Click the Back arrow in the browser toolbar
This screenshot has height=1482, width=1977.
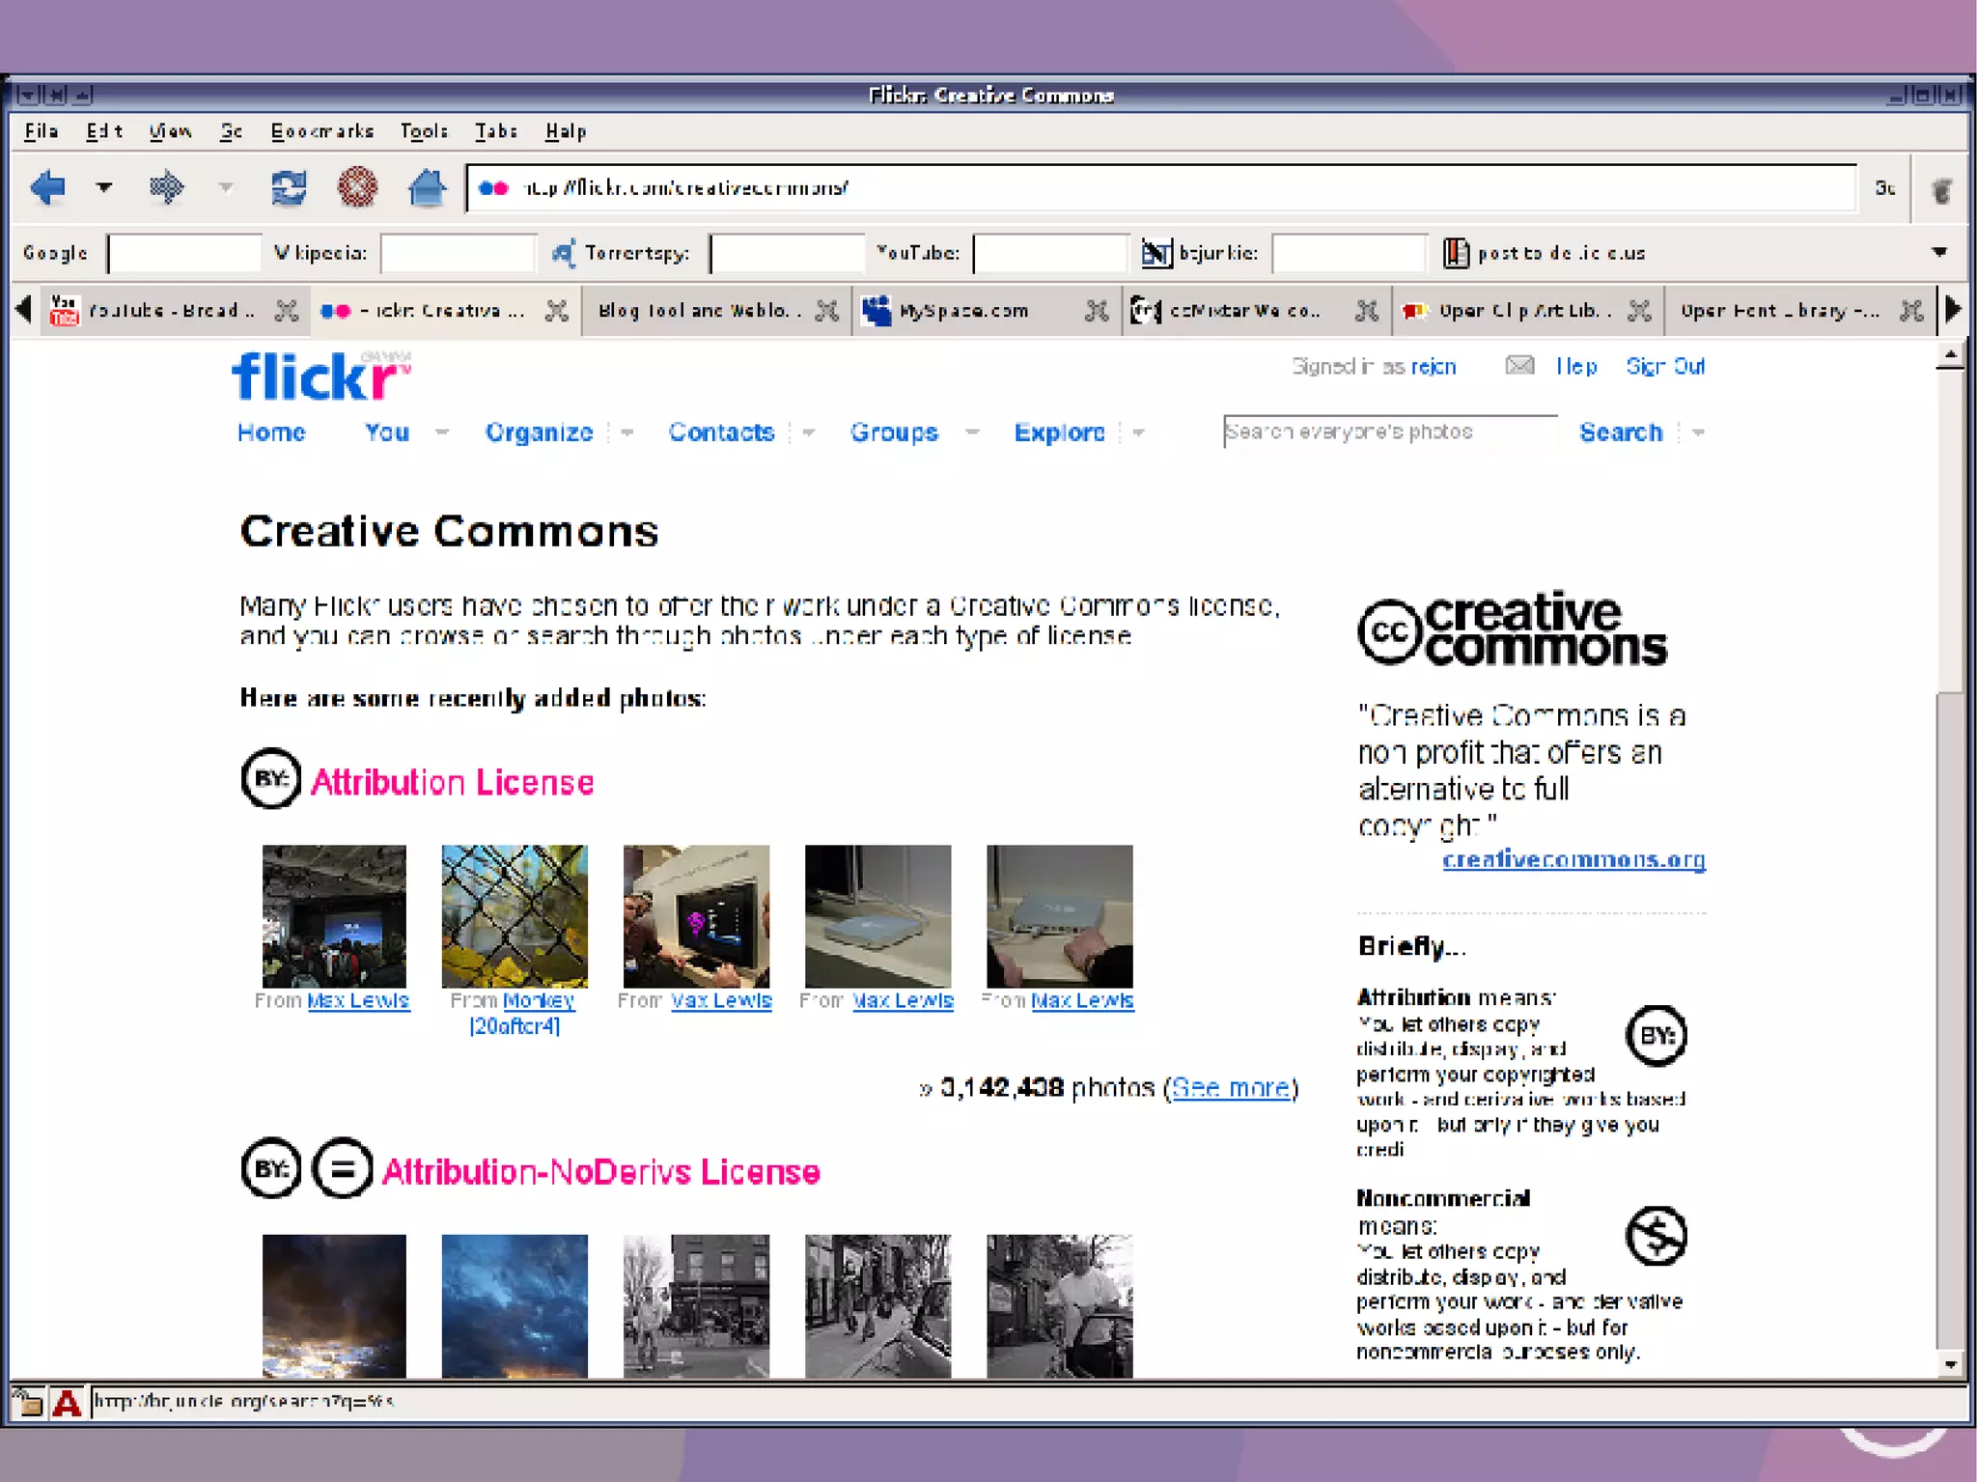[x=48, y=187]
